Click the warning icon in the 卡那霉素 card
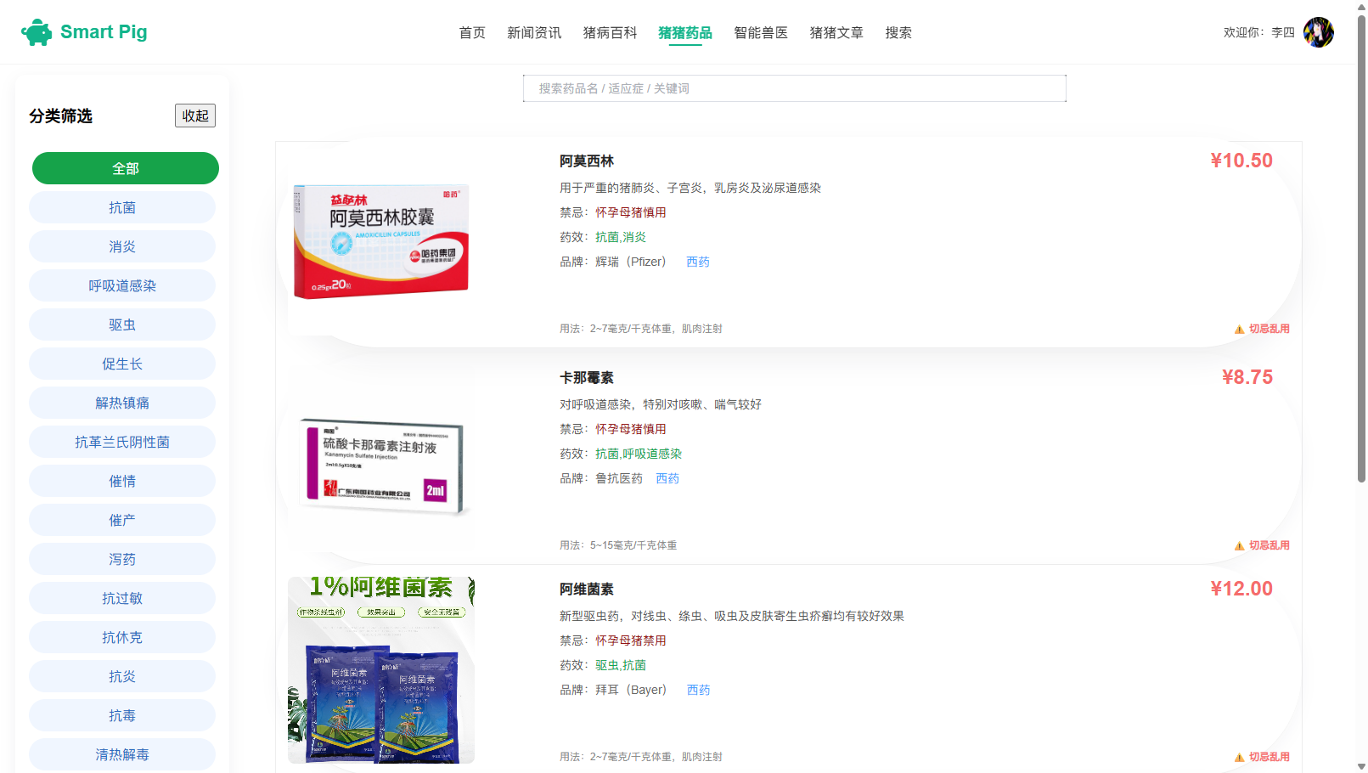1368x773 pixels. [1239, 546]
